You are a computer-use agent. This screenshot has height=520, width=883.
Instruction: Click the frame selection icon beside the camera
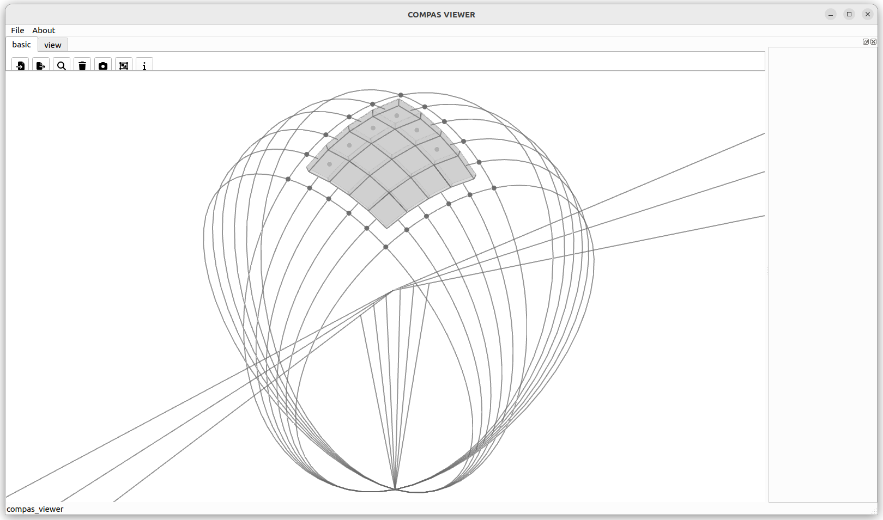click(x=124, y=66)
